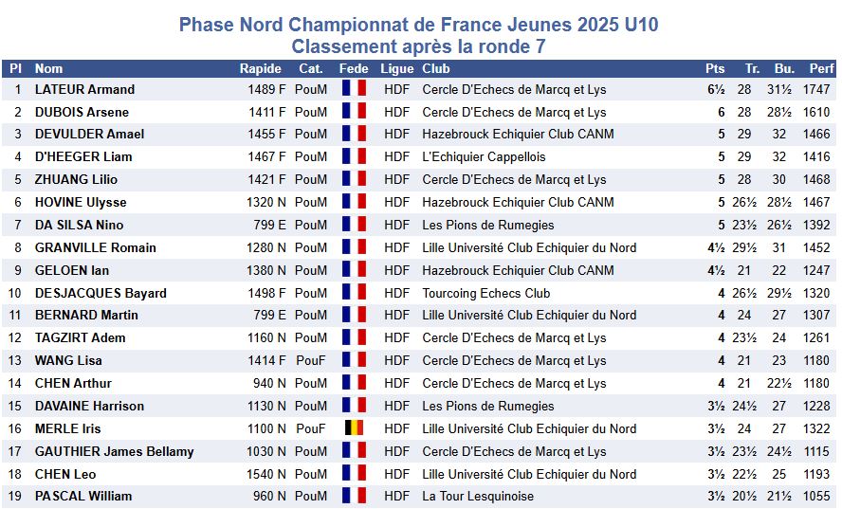Viewport: 842px width, 509px height.
Task: Click the Tourcoing Echecs Club name
Action: pos(485,293)
